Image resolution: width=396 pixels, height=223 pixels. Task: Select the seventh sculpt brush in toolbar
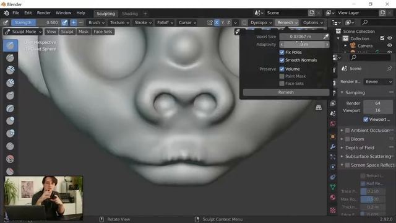(10, 121)
